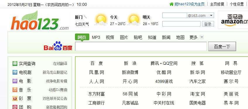Open the 58同城 site link
The width and height of the screenshot is (248, 109).
click(x=130, y=94)
